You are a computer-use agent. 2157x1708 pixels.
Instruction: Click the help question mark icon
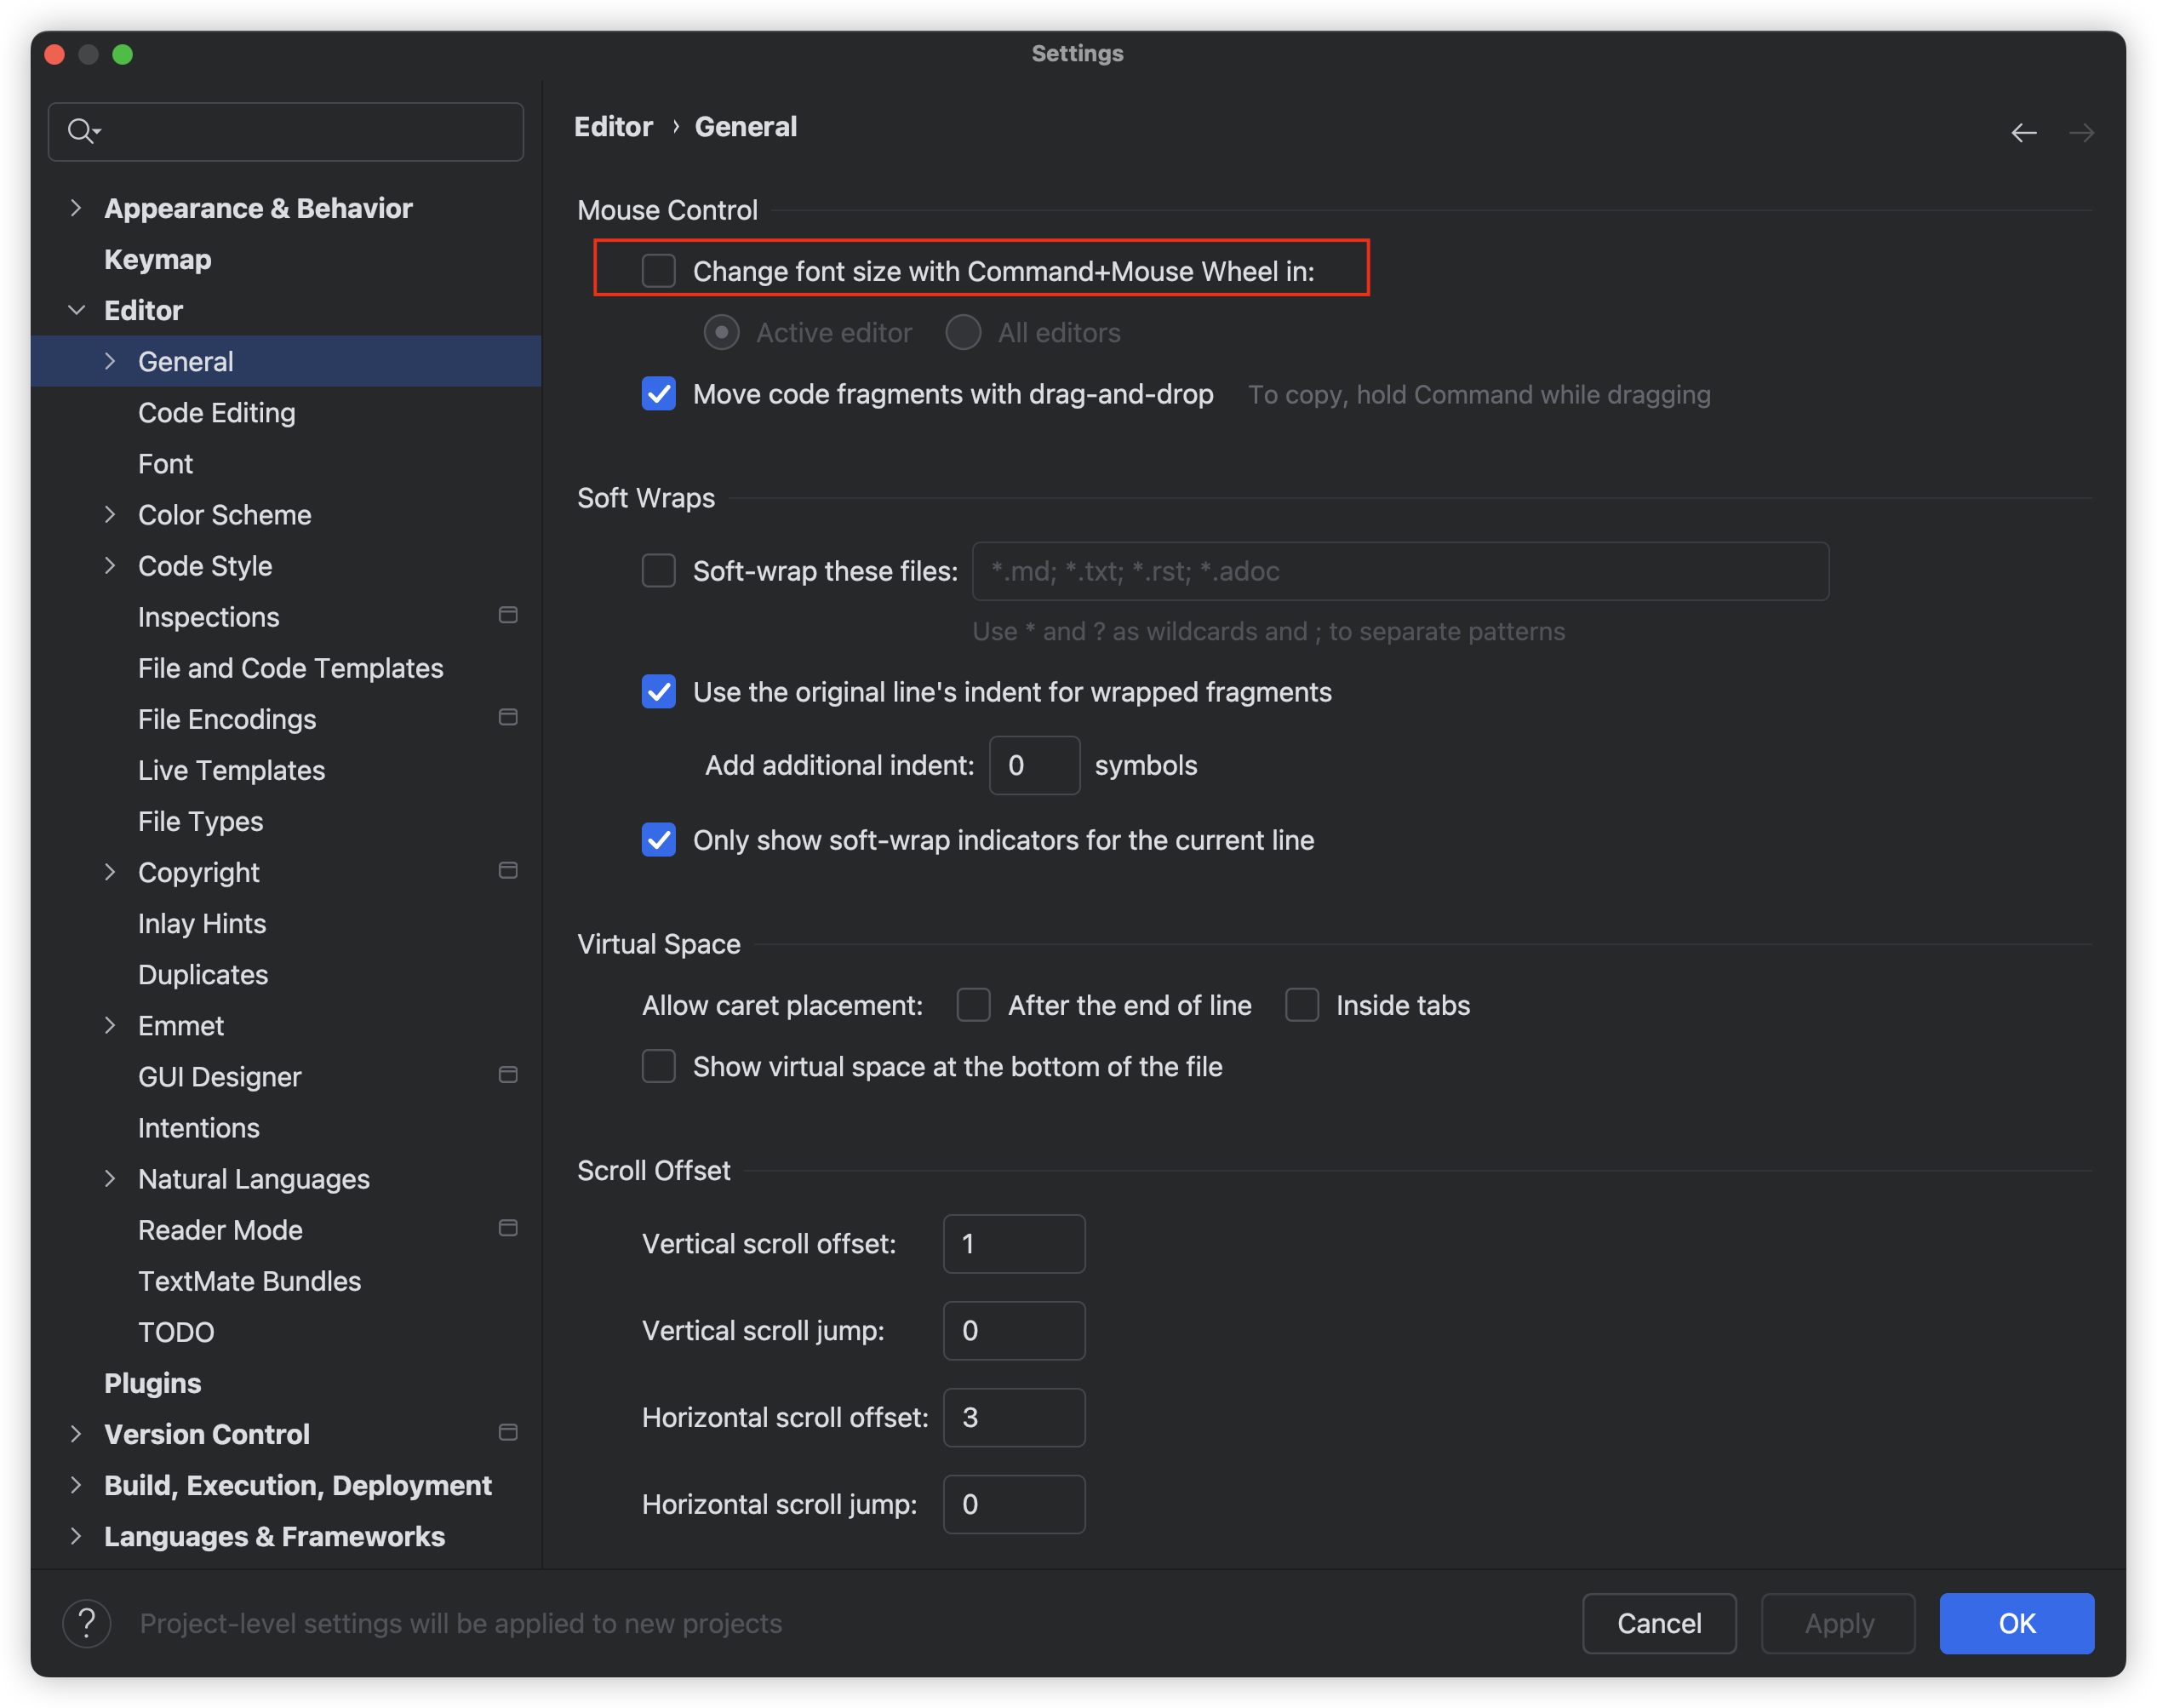coord(87,1623)
